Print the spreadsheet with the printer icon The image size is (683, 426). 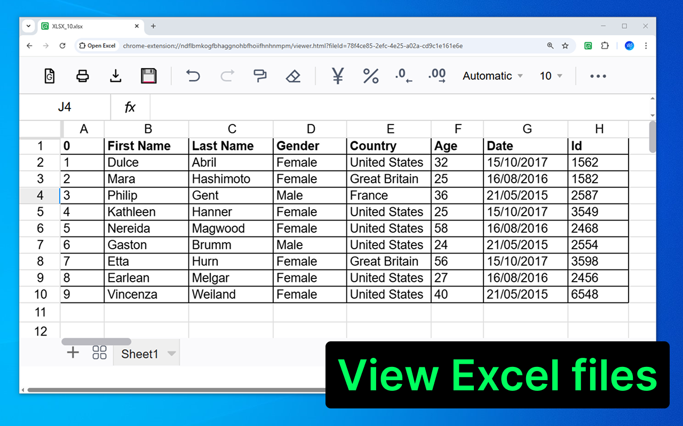82,76
